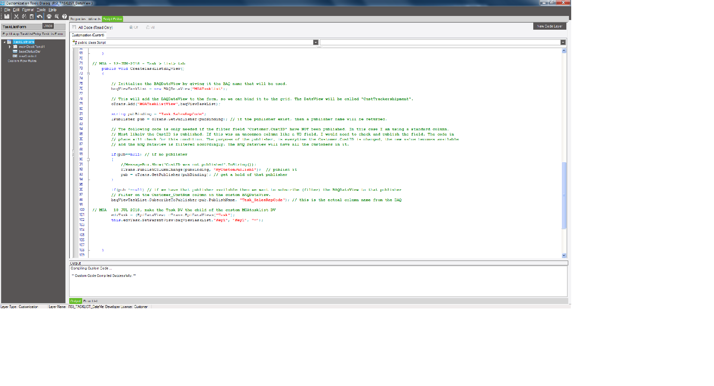Click the Paste clipboard icon
The image size is (714, 386).
point(32,16)
